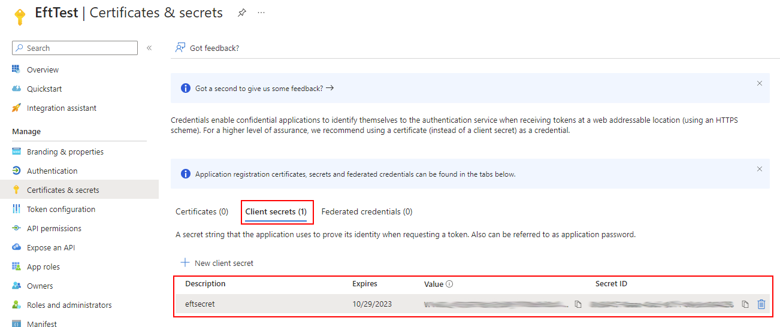
Task: Click Got feedback button
Action: click(207, 48)
